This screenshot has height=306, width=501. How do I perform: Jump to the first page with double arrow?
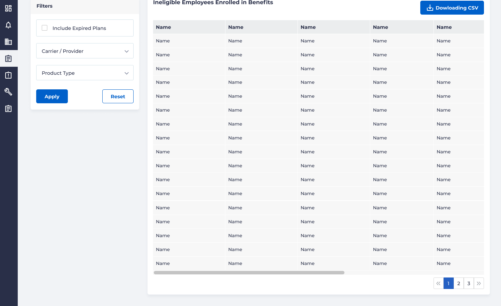tap(438, 283)
